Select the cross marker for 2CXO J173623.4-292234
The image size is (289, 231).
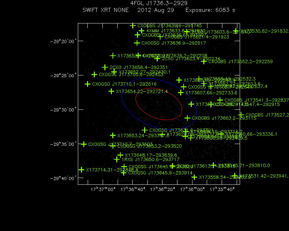(157, 58)
